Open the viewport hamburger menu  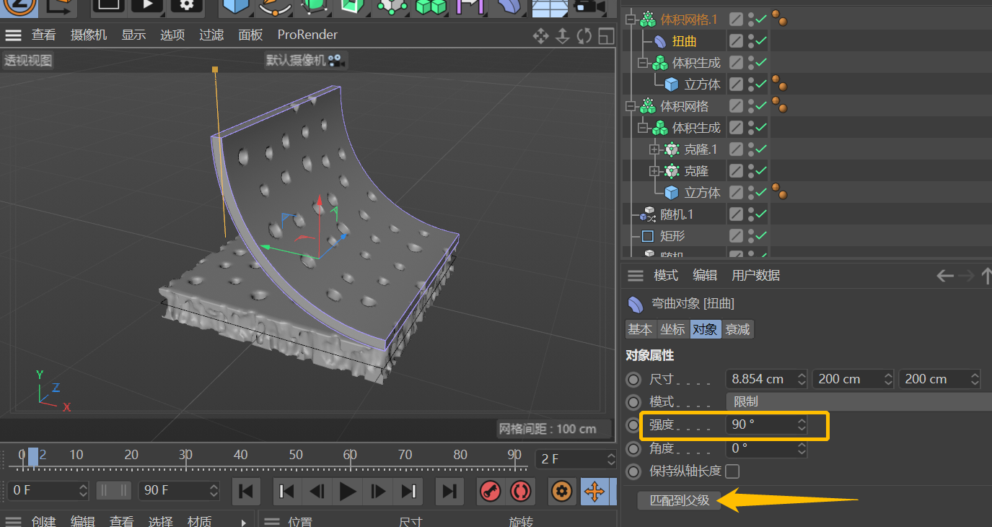tap(14, 35)
